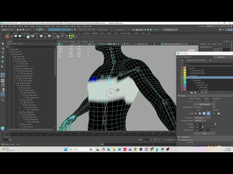Viewport: 233px width, 174px height.
Task: Adjust the Value slider handle
Action: click(x=202, y=127)
